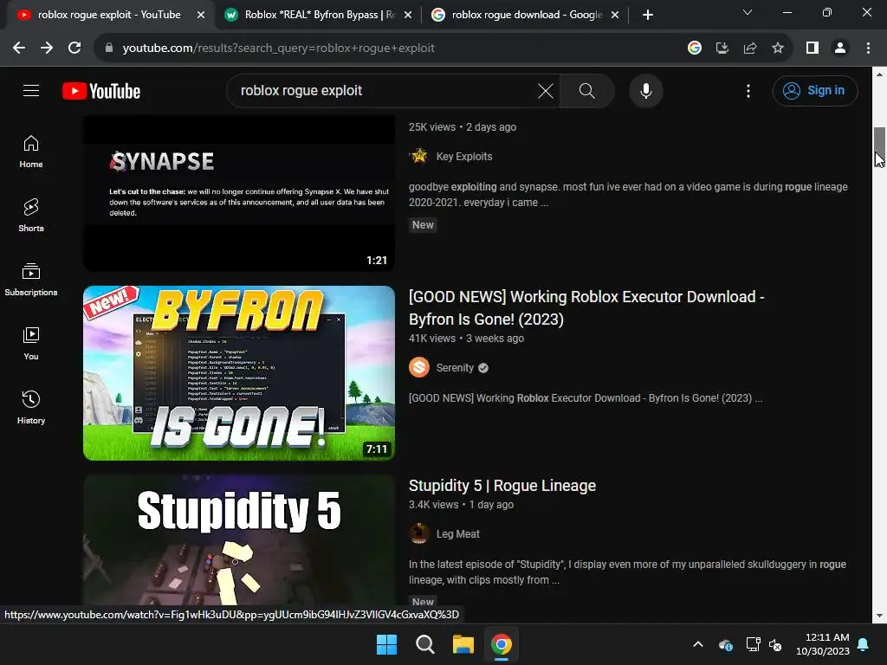Viewport: 887px width, 665px height.
Task: Close the roblox rogue exploit YouTube tab
Action: tap(201, 16)
